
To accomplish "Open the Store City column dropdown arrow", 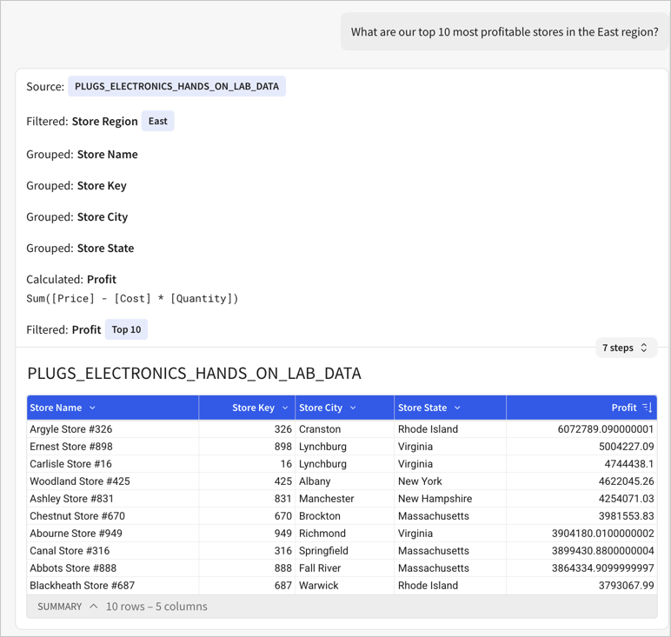I will point(353,408).
